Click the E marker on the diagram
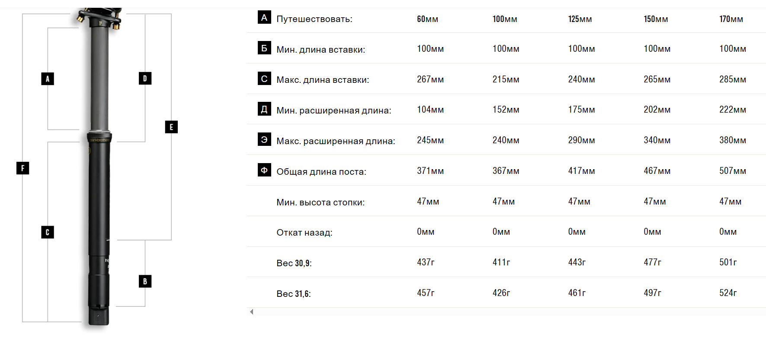The height and width of the screenshot is (337, 766). point(171,127)
